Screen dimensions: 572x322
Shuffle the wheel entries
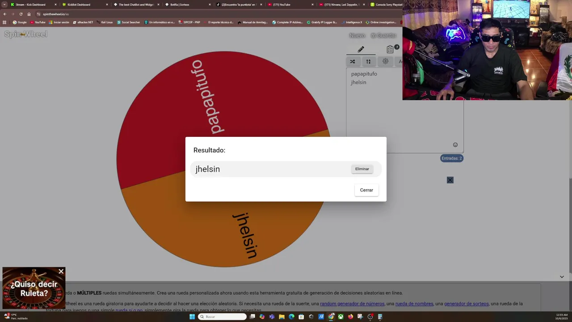point(353,61)
